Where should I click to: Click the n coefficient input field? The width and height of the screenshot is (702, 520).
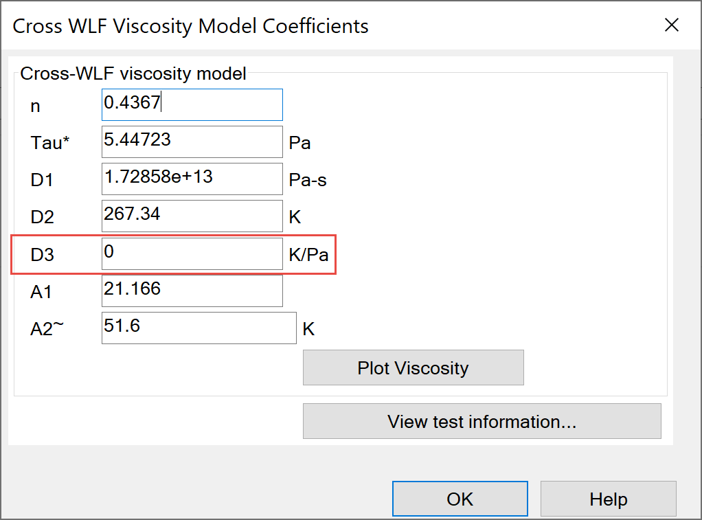pyautogui.click(x=192, y=104)
